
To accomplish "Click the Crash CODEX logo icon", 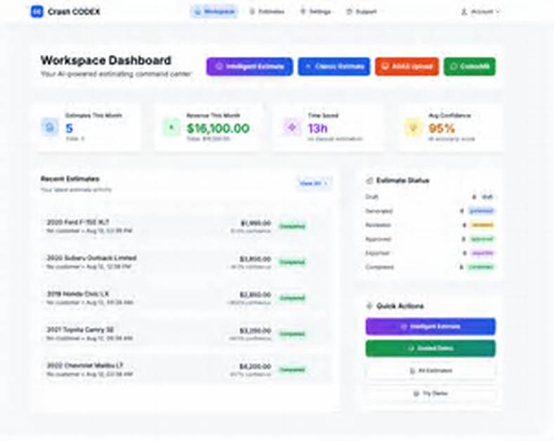I will click(x=37, y=12).
